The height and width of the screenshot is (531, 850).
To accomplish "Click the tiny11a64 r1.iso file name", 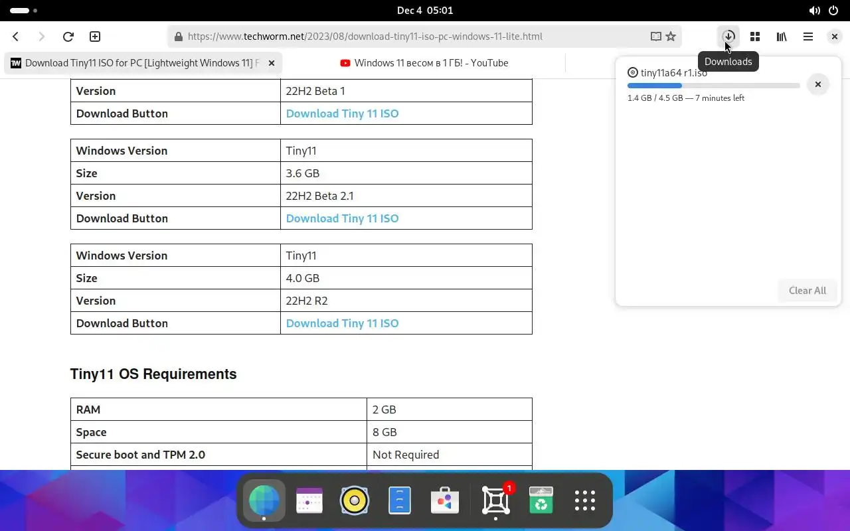I will (x=673, y=73).
